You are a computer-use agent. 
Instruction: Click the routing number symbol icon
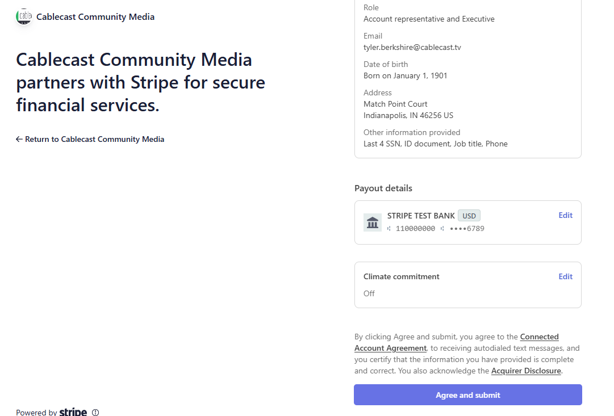pos(389,229)
